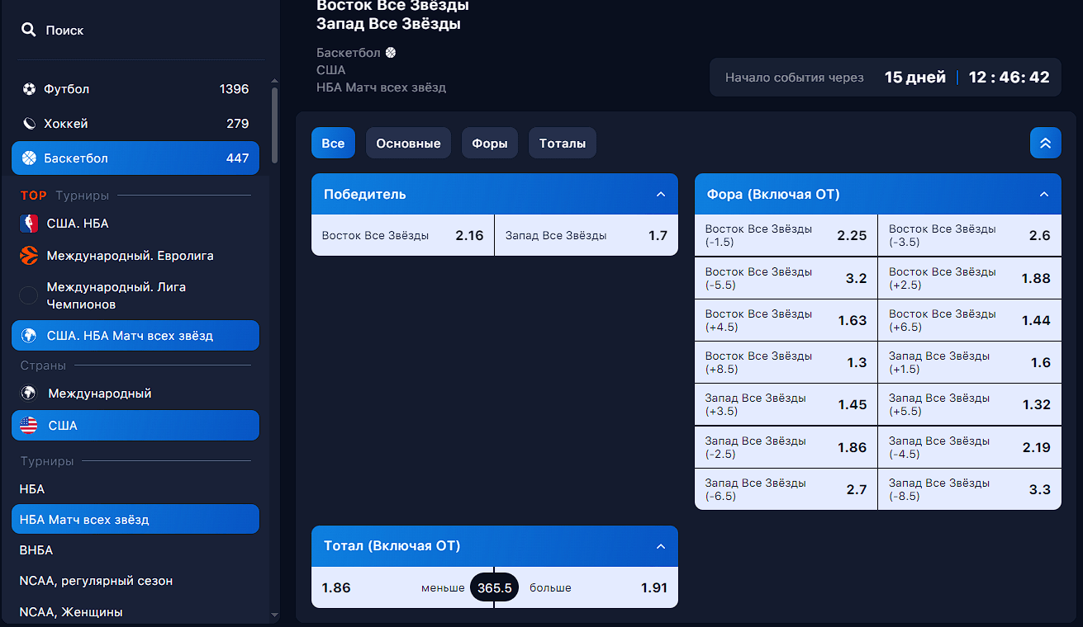The height and width of the screenshot is (627, 1083).
Task: Pick Восток Все Звёзды (+8.5) at 1.3
Action: pos(786,362)
